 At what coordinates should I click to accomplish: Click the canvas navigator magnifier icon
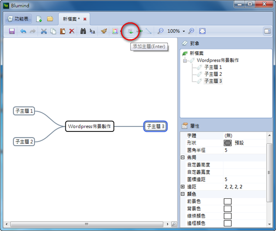click(174, 224)
